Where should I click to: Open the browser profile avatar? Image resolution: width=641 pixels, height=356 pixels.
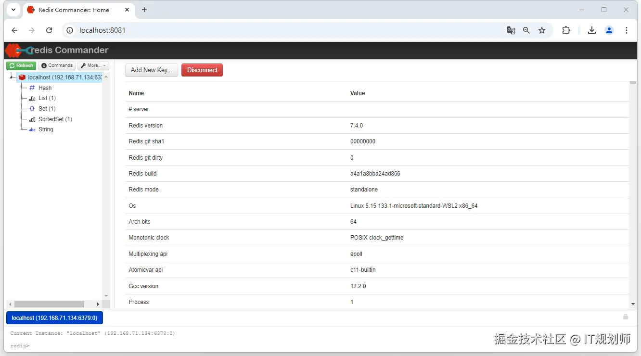point(609,30)
